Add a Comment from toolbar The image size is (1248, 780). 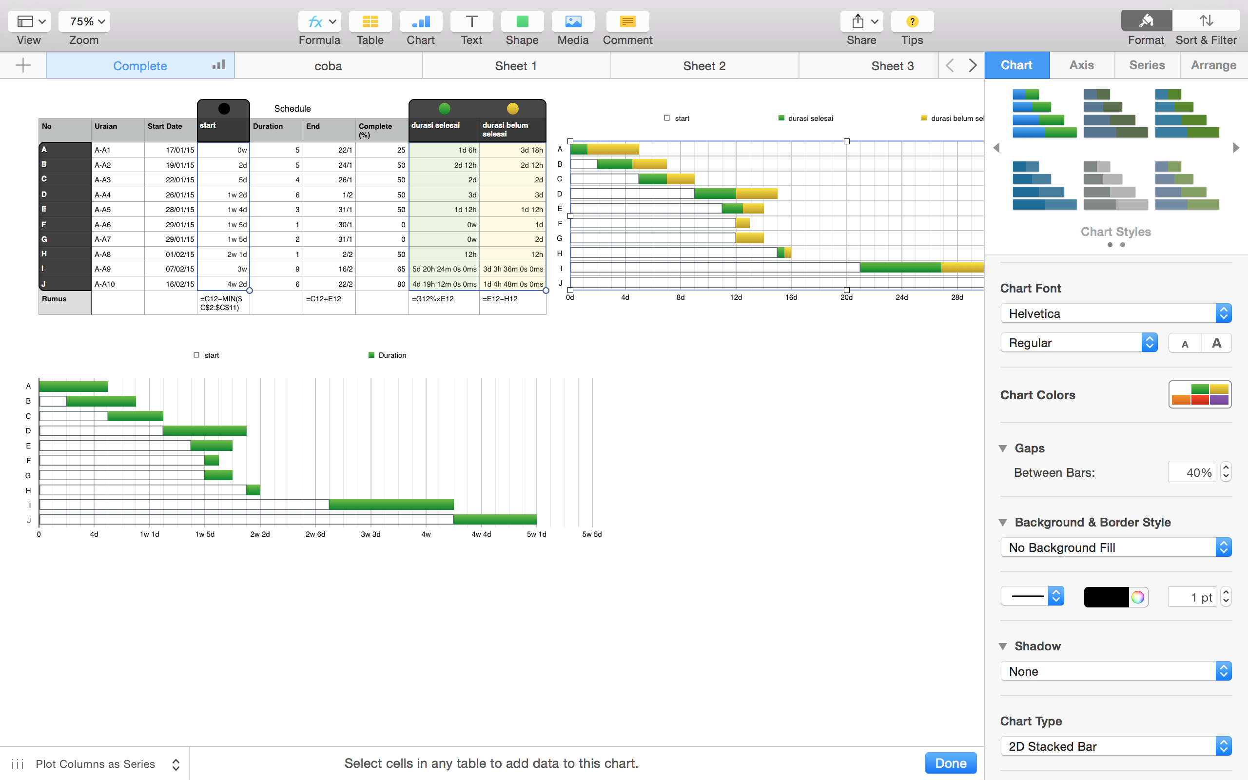click(627, 21)
